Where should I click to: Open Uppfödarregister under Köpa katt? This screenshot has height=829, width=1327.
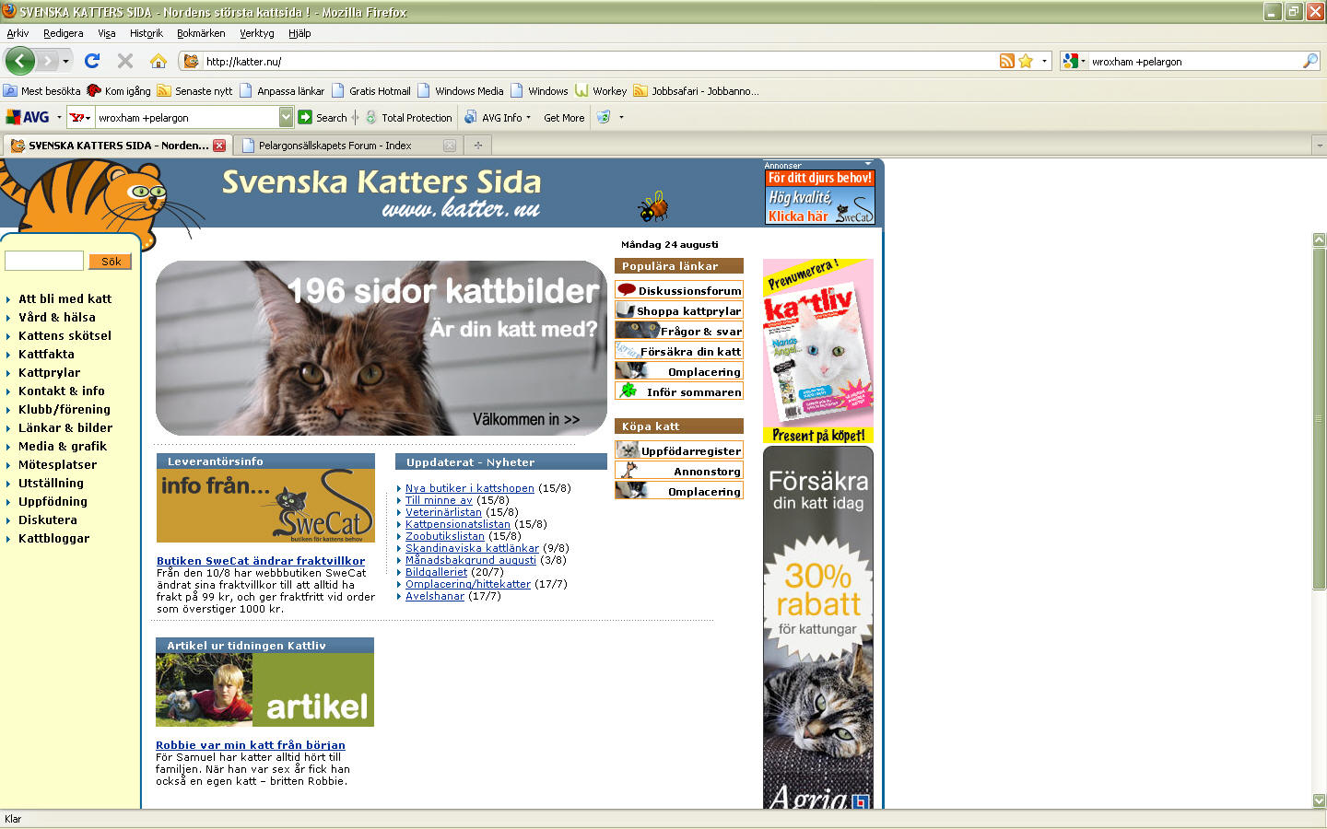pos(679,450)
